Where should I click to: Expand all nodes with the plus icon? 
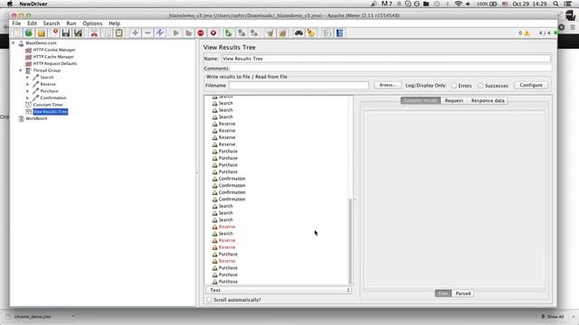coord(135,33)
